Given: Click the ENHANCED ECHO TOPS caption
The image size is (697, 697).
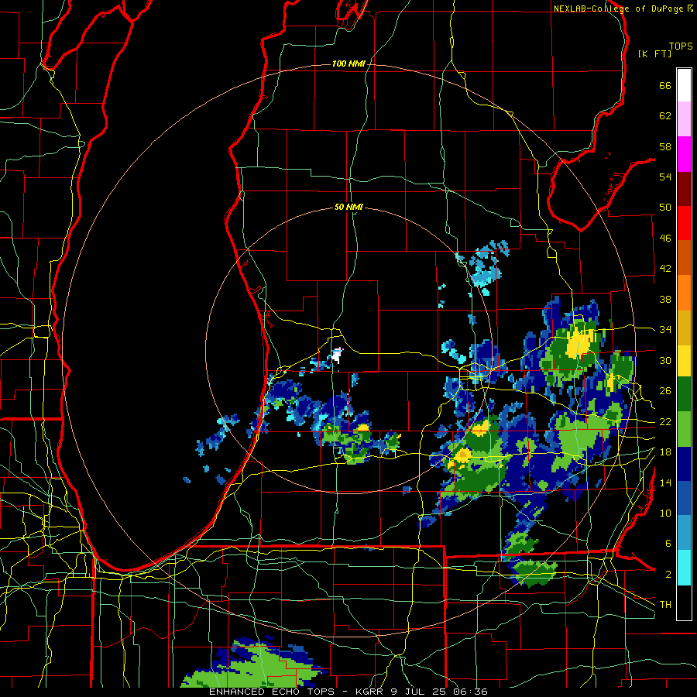Looking at the screenshot, I should click(x=272, y=692).
